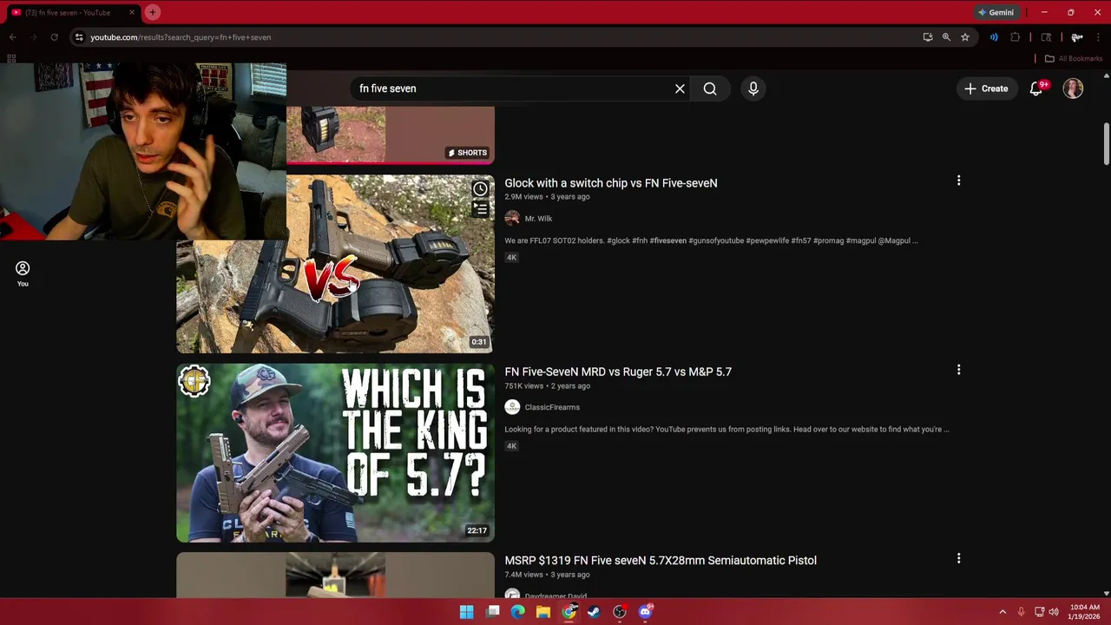1111x625 pixels.
Task: Click the Mr. Wilk channel avatar
Action: coord(512,219)
